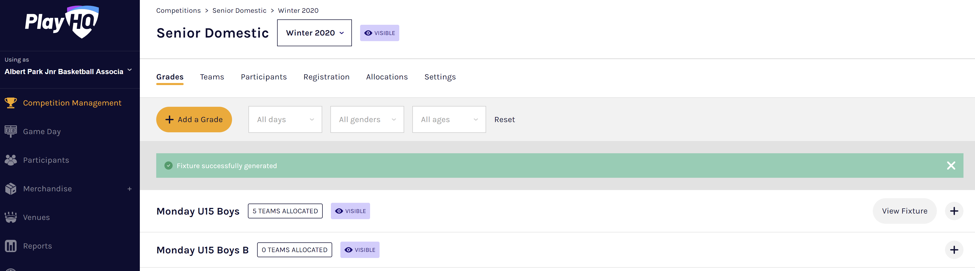Switch to the Allocations tab

click(386, 77)
